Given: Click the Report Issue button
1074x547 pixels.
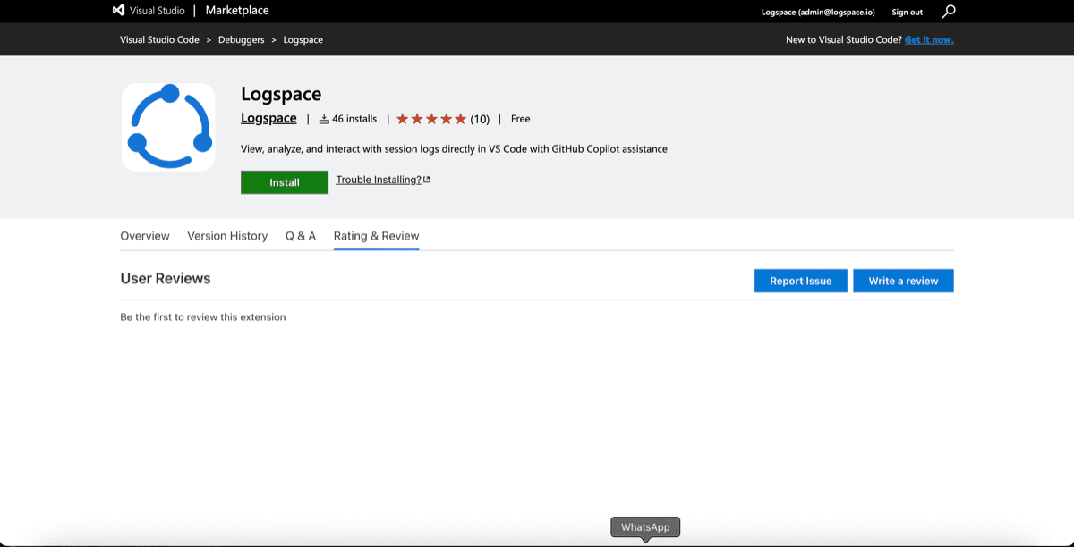Looking at the screenshot, I should [801, 281].
